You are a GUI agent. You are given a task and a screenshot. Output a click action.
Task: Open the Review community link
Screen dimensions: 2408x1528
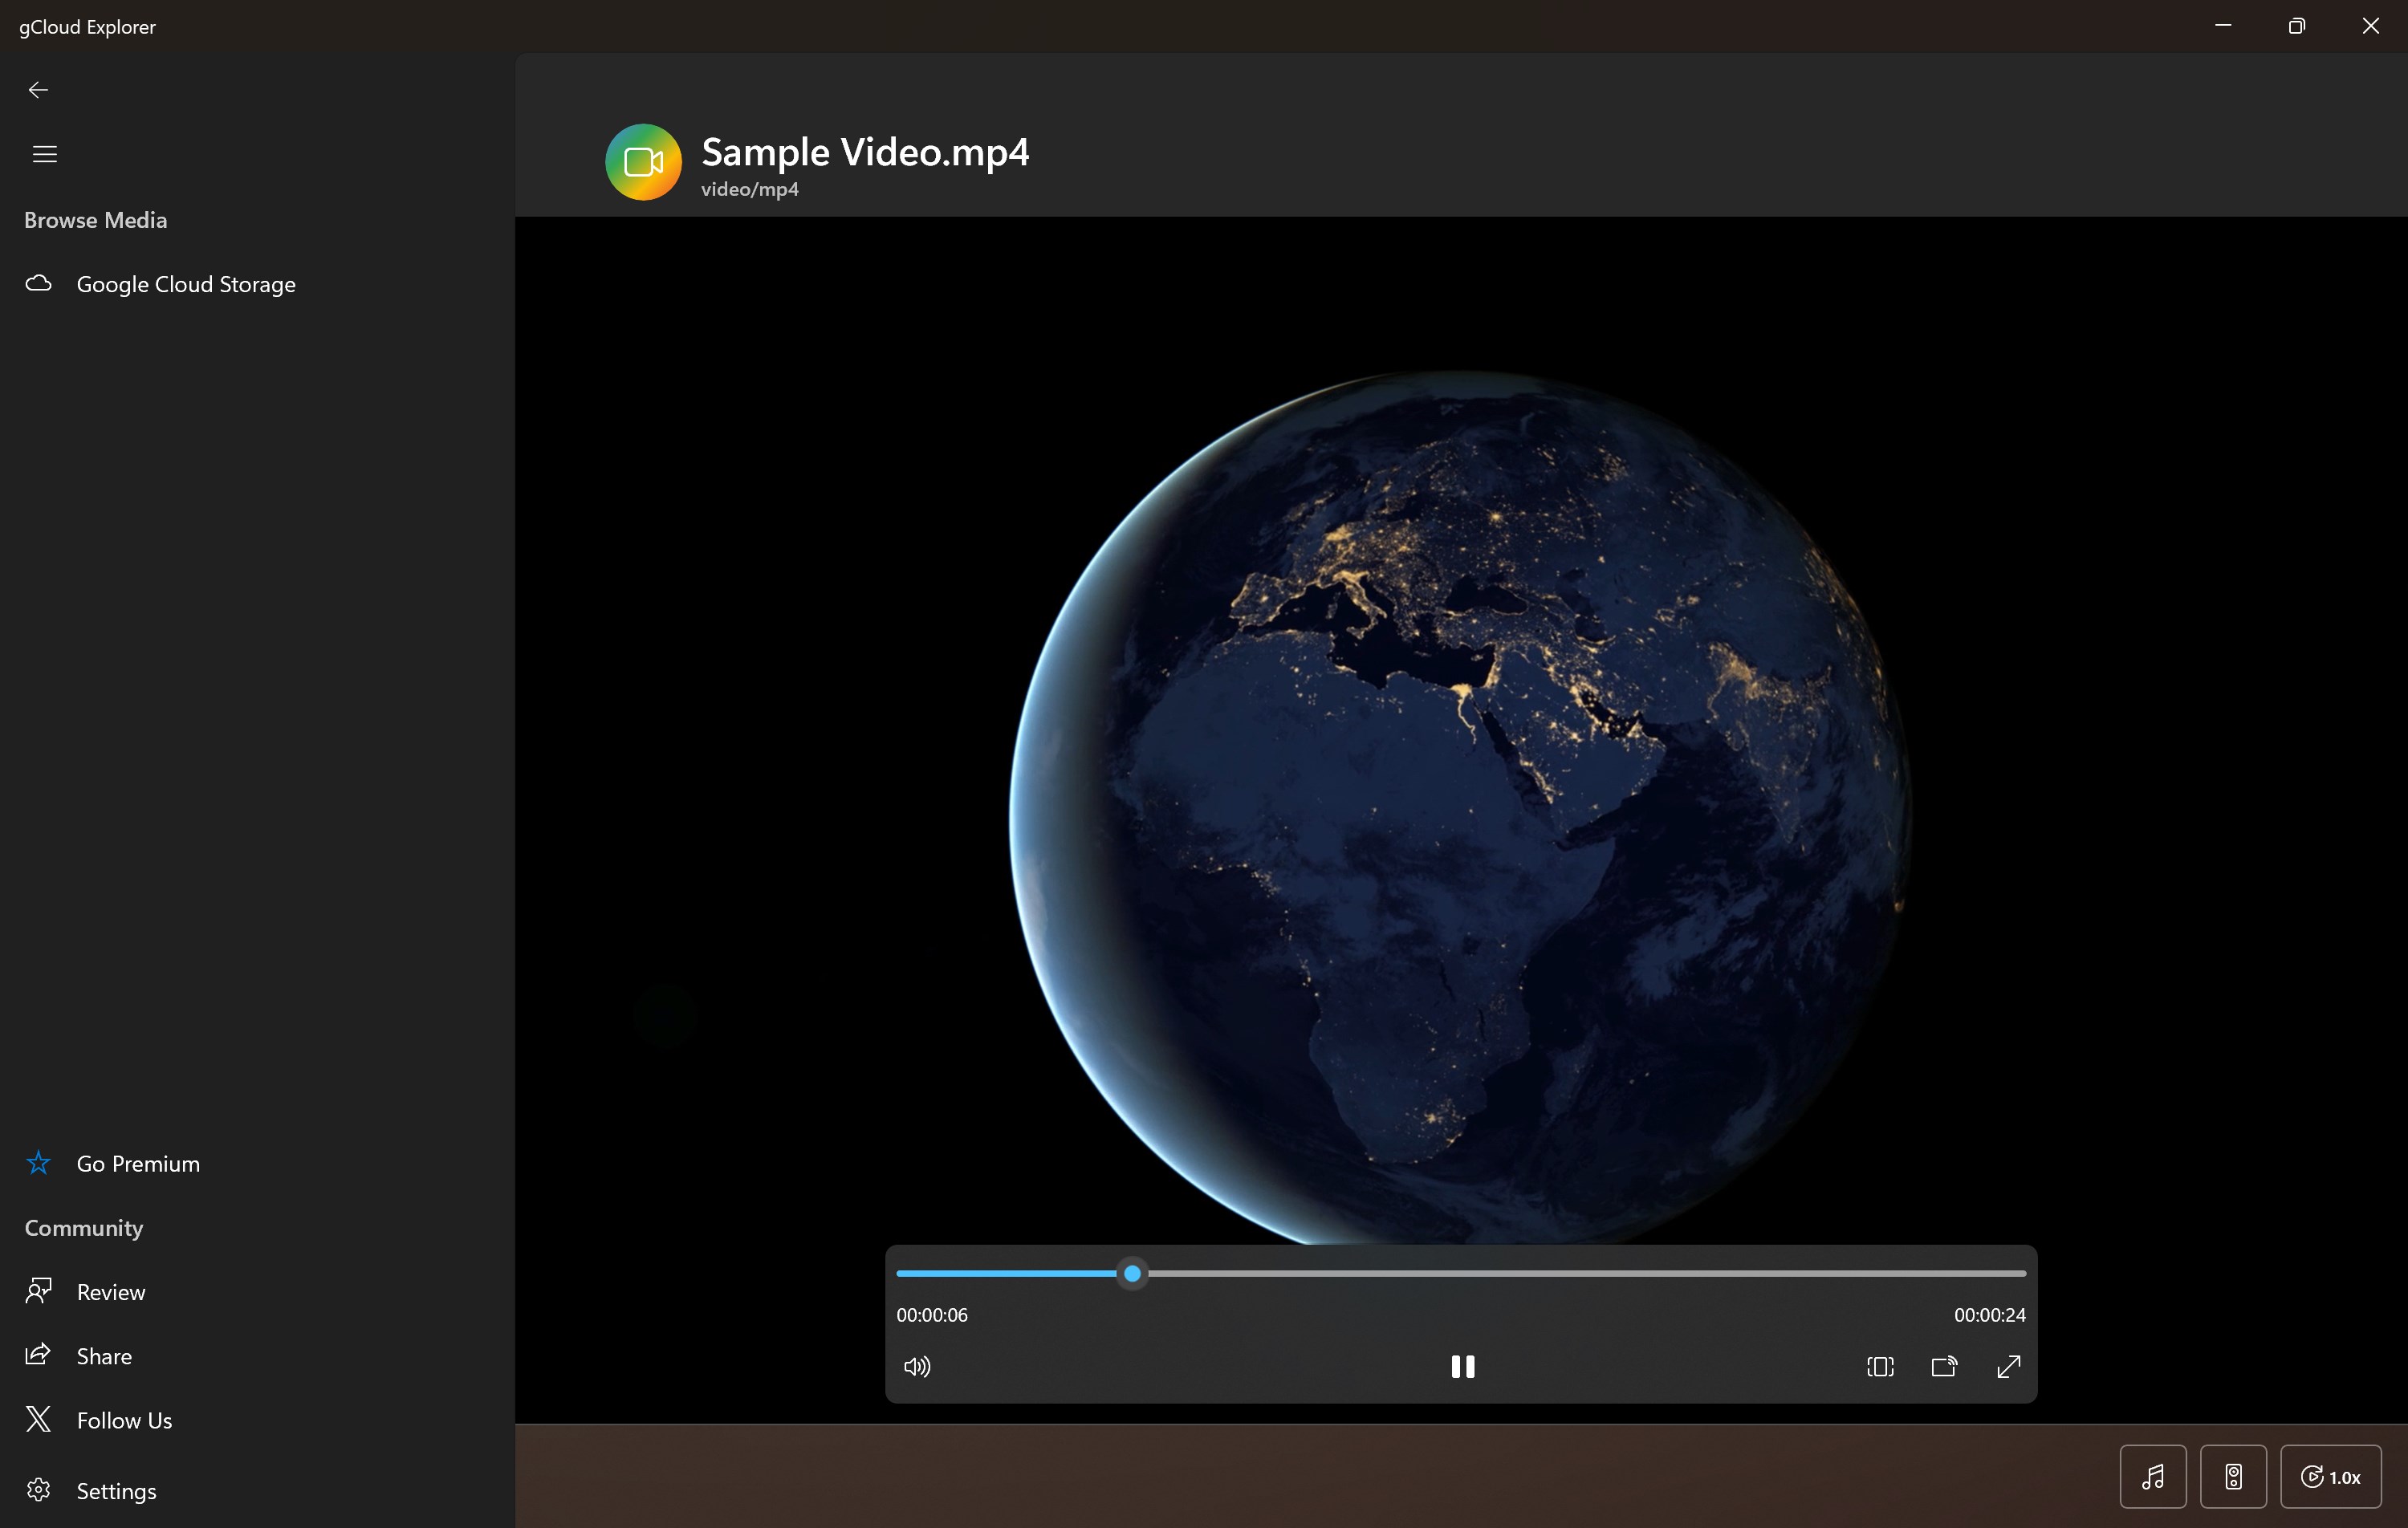coord(111,1292)
